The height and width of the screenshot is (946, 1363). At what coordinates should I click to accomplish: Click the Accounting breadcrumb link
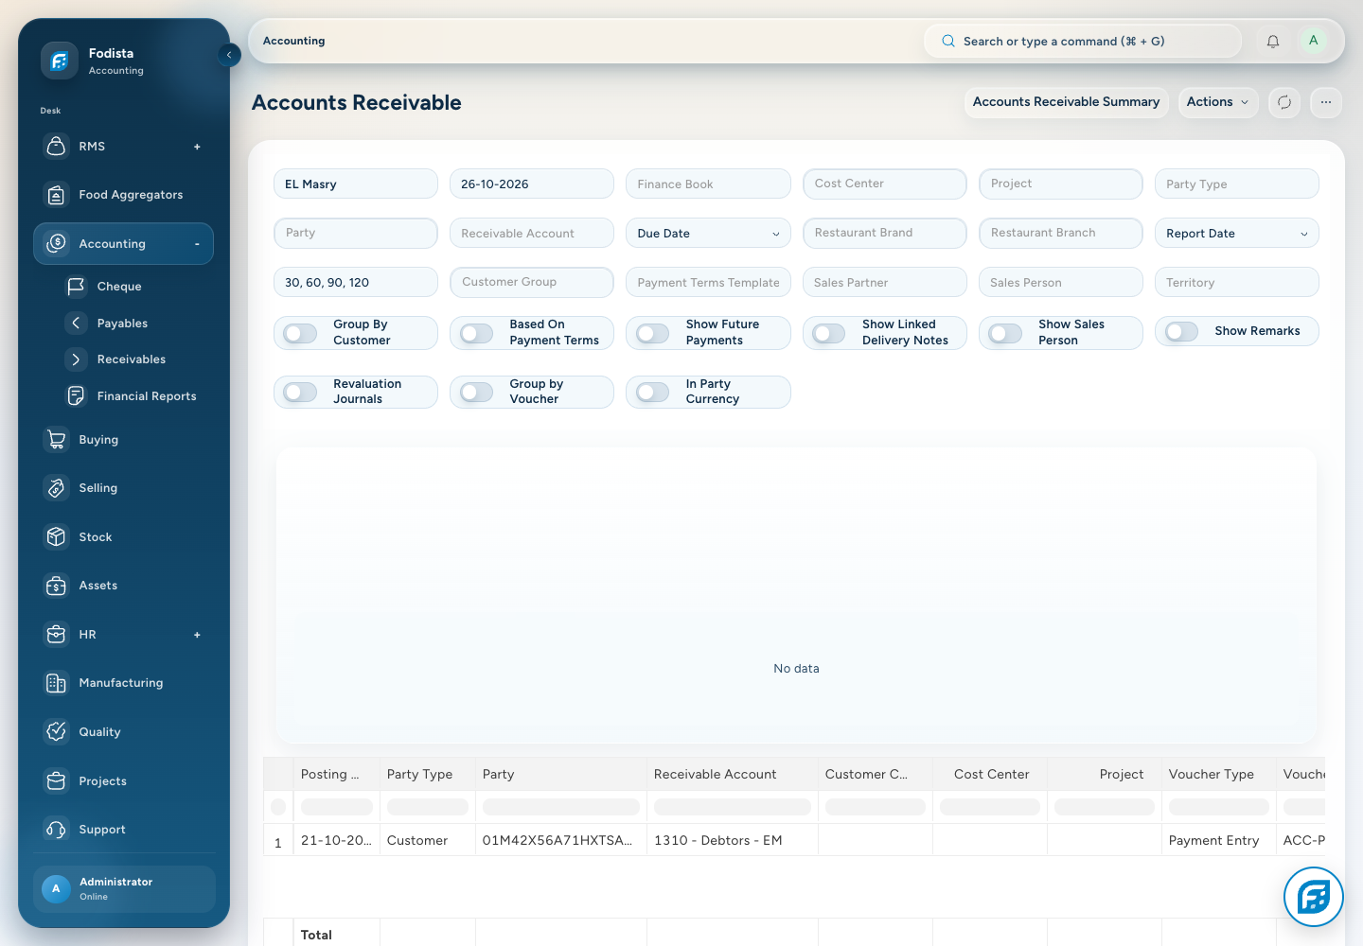294,41
